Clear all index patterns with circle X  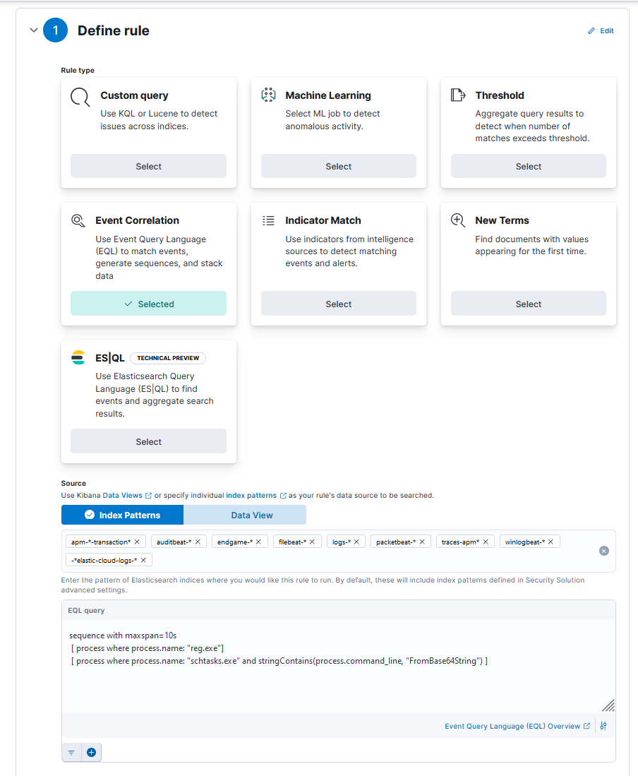pos(604,551)
